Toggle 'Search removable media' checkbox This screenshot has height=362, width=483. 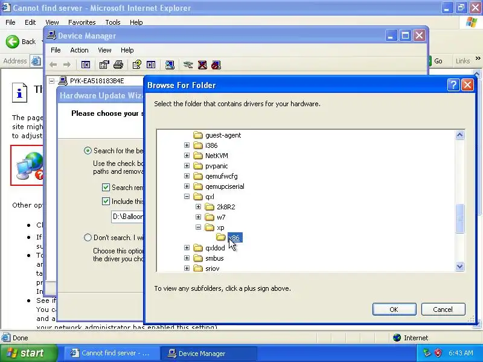(106, 187)
